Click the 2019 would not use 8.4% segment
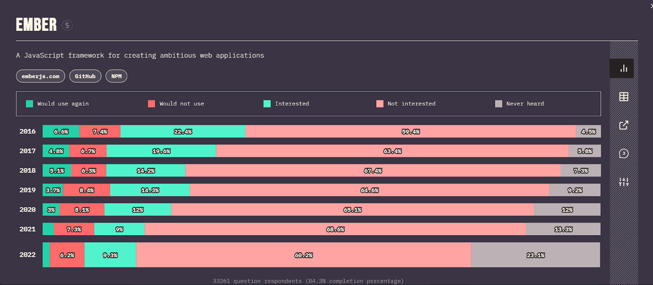 point(87,190)
